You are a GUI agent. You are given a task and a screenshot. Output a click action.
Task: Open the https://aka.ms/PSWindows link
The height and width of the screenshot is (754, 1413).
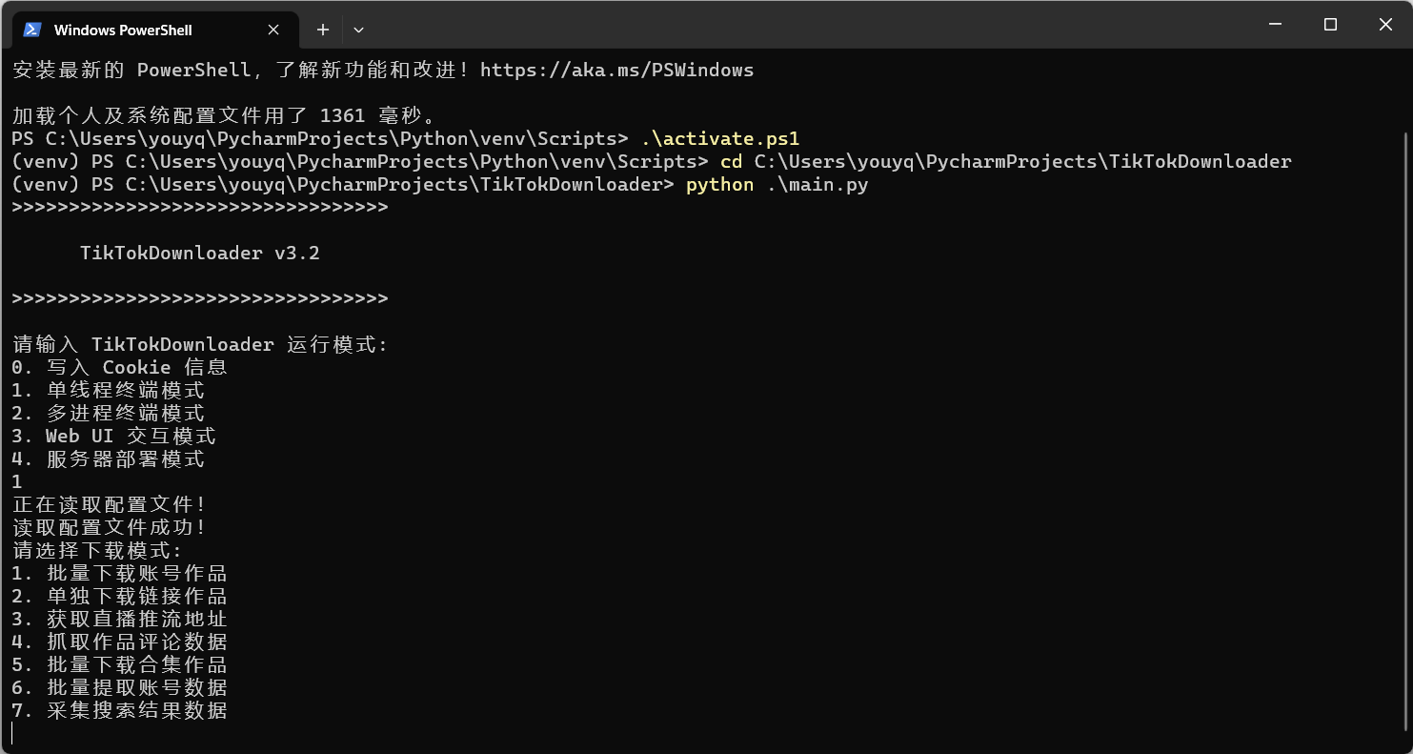click(616, 70)
